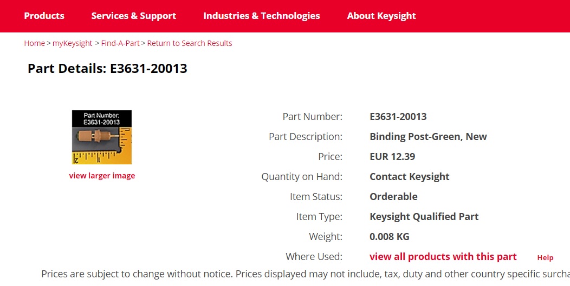This screenshot has width=570, height=286.
Task: Click the Contact Keysight quantity text
Action: pos(409,177)
